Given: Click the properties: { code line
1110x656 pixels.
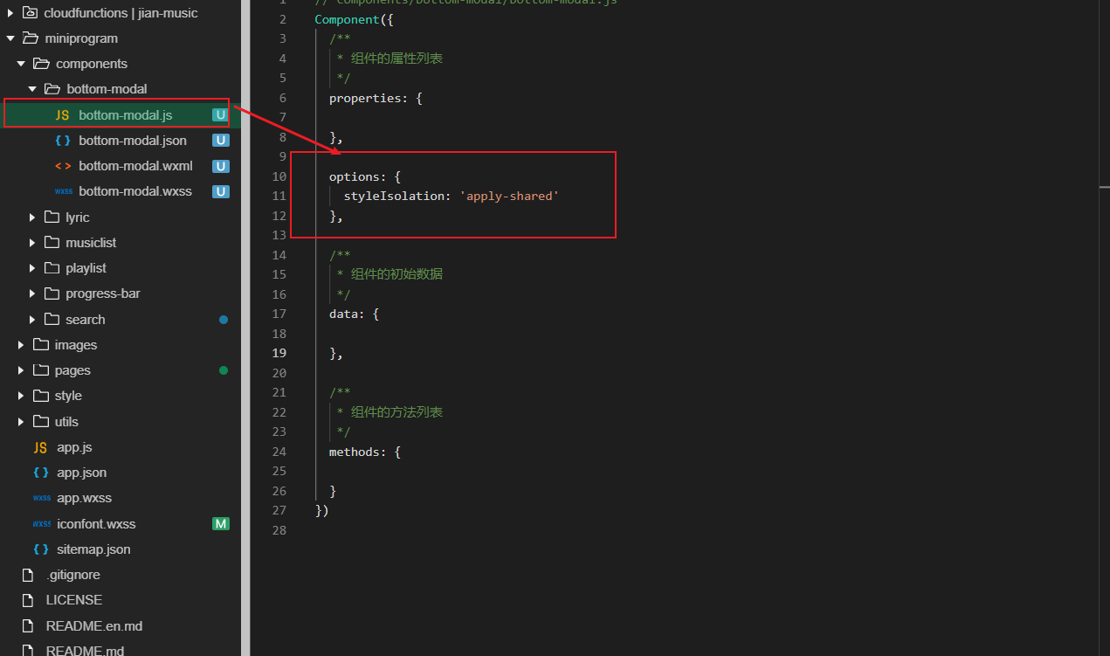Looking at the screenshot, I should (376, 98).
